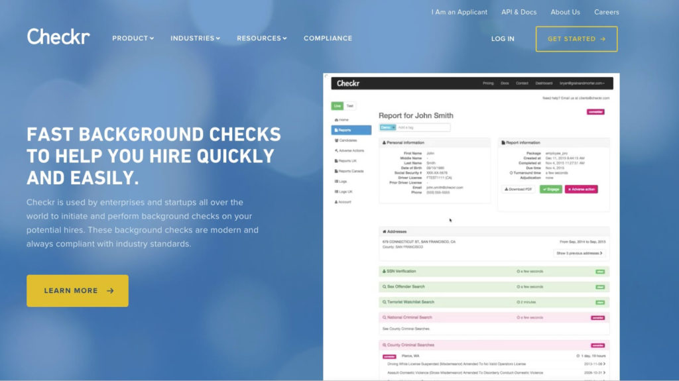Click the Personal information panel header
679x381 pixels.
[x=435, y=142]
